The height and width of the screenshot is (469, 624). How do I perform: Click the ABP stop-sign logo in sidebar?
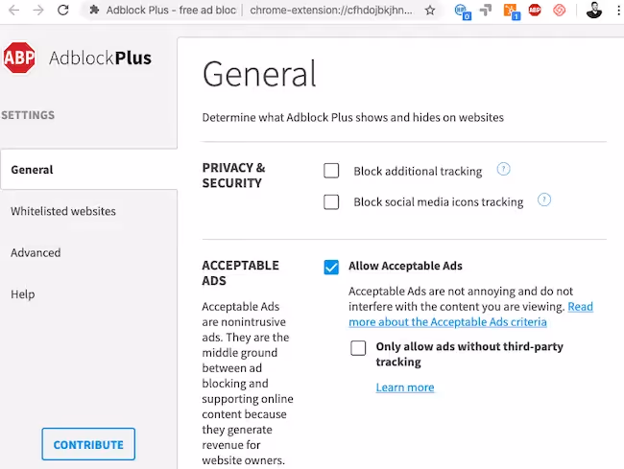tap(19, 58)
